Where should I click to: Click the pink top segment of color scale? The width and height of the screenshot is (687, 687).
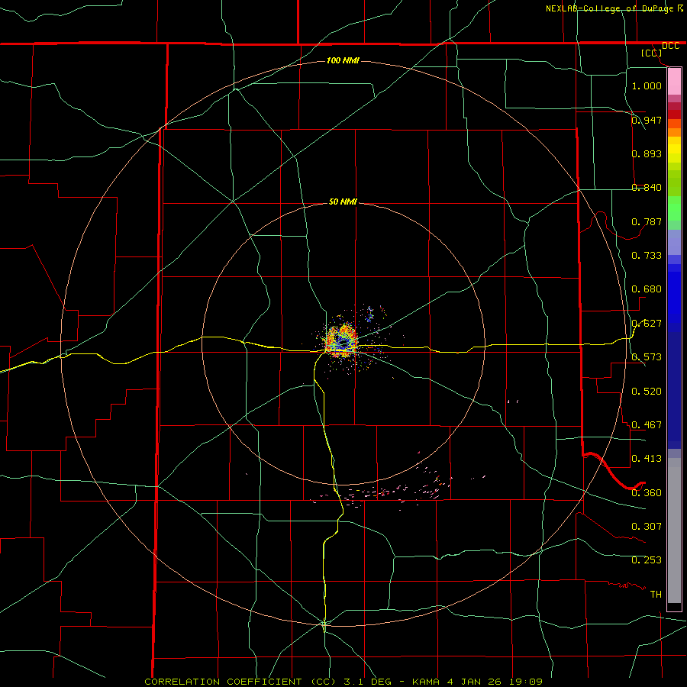click(674, 82)
